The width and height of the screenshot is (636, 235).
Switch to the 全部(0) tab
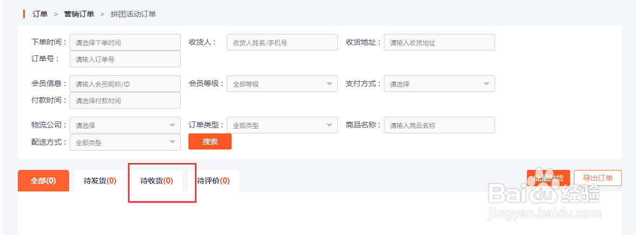click(43, 181)
